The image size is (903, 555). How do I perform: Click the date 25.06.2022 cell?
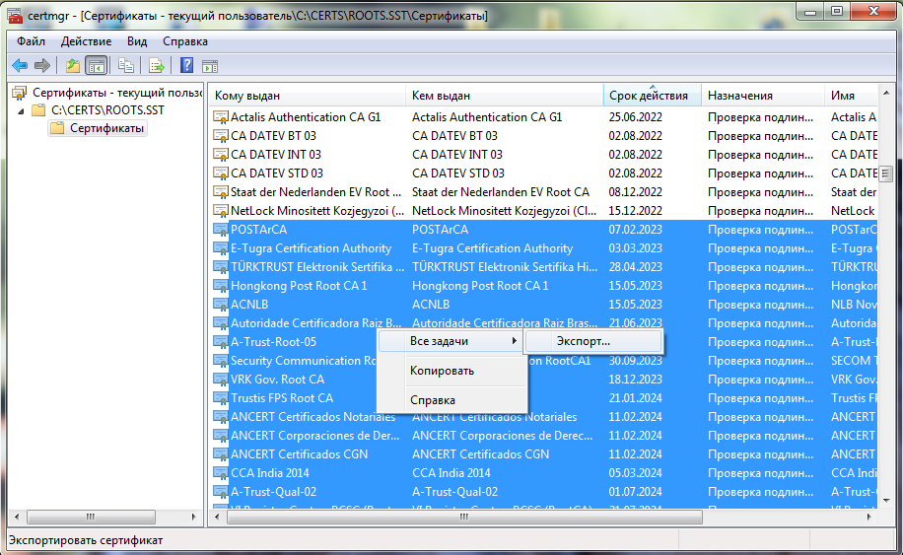635,117
